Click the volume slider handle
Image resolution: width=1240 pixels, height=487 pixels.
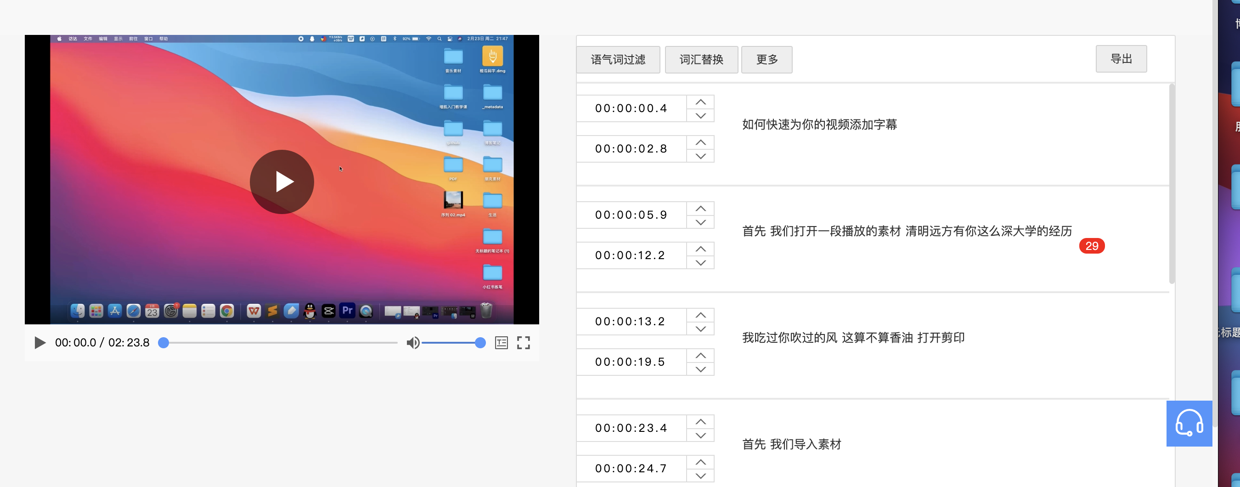pyautogui.click(x=480, y=342)
